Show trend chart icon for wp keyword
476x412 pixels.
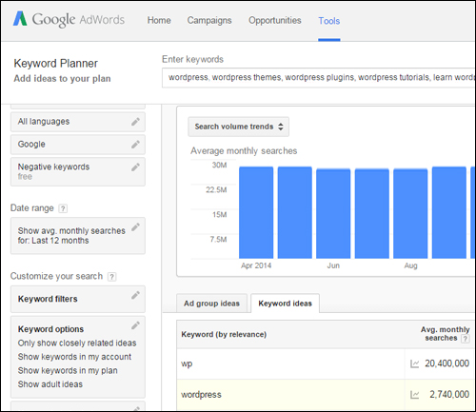pos(414,363)
